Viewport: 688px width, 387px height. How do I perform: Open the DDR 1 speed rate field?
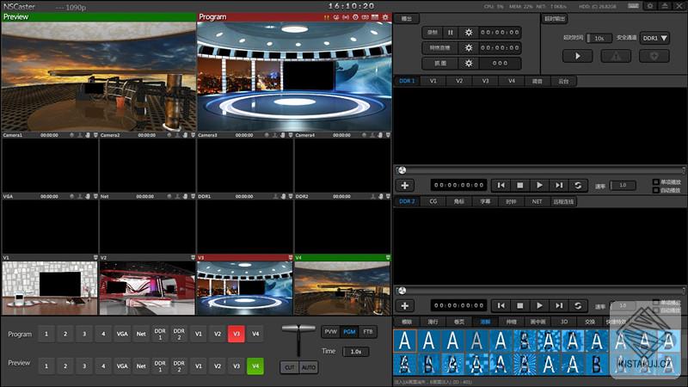pos(623,185)
